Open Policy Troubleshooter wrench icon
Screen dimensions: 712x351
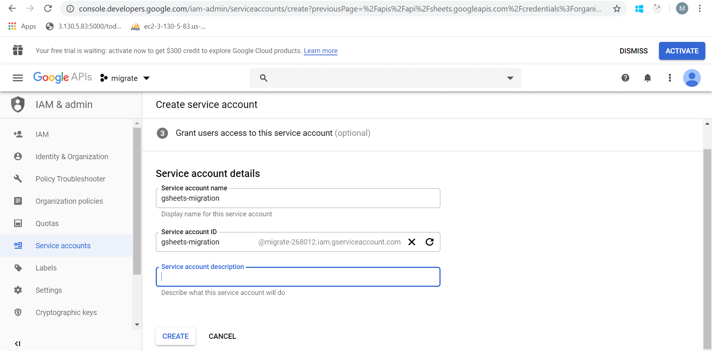[x=18, y=178]
